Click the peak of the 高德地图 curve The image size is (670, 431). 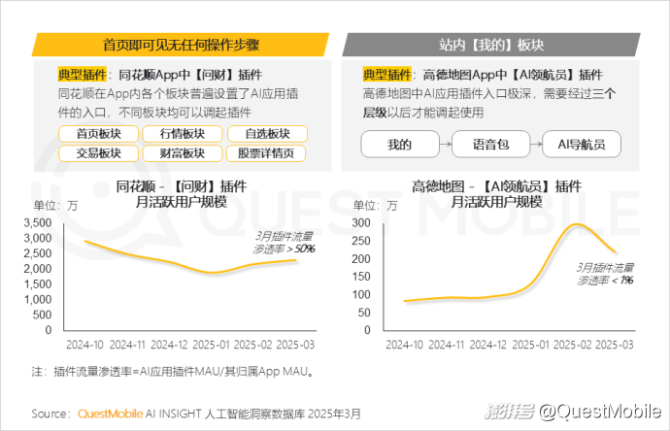click(x=576, y=224)
